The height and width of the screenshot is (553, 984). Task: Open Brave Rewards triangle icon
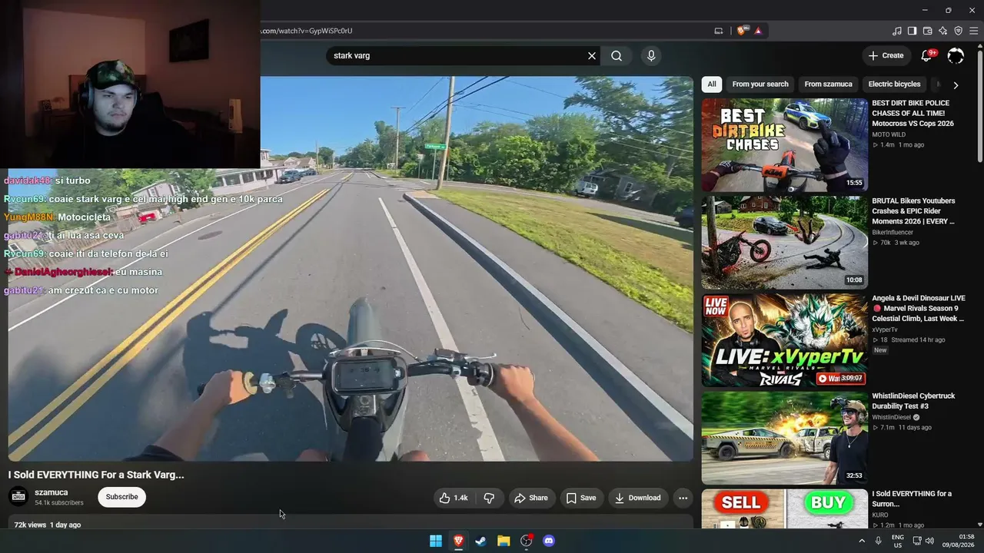[x=758, y=31]
